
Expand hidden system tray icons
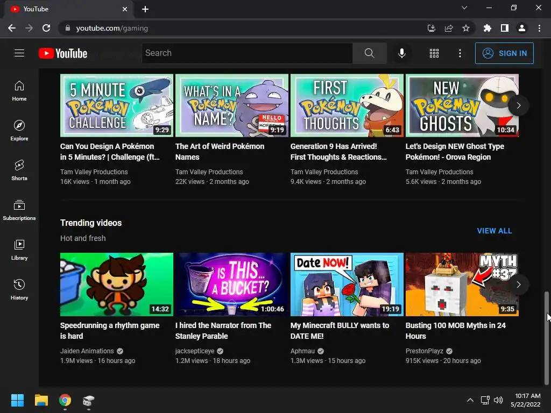point(470,400)
